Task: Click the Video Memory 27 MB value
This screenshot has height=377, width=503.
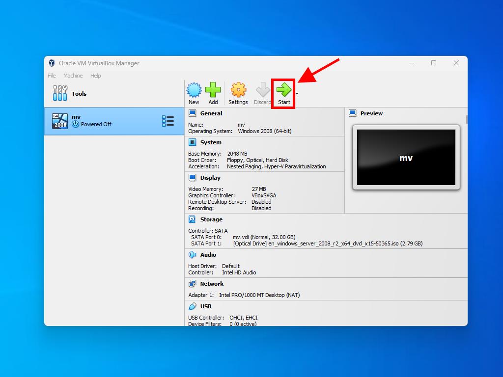Action: [x=259, y=189]
